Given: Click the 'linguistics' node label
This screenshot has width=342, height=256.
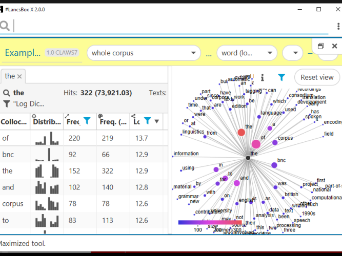Looking at the screenshot, I should 193,132.
